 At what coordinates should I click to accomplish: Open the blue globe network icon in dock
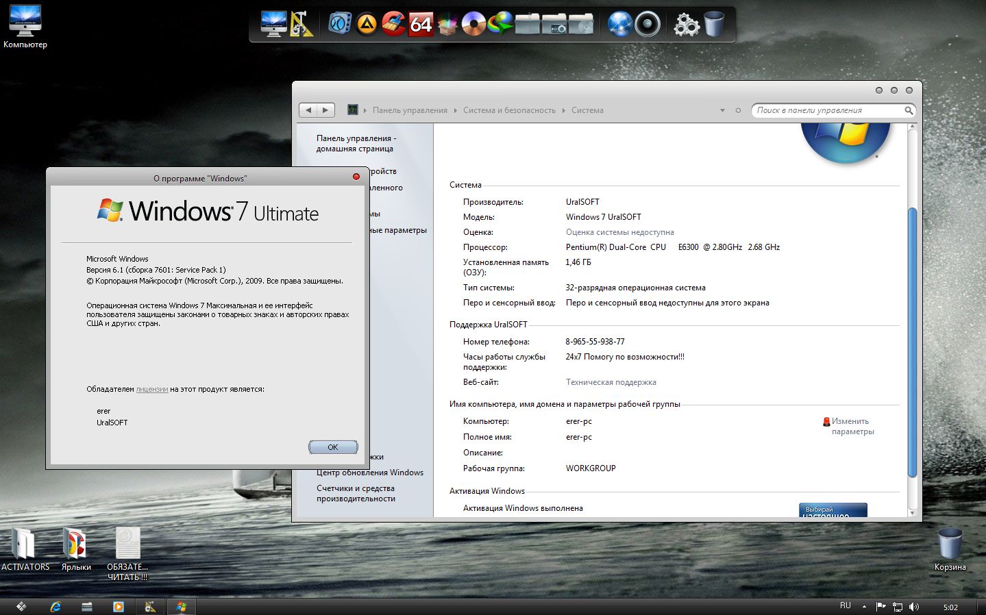[x=620, y=25]
